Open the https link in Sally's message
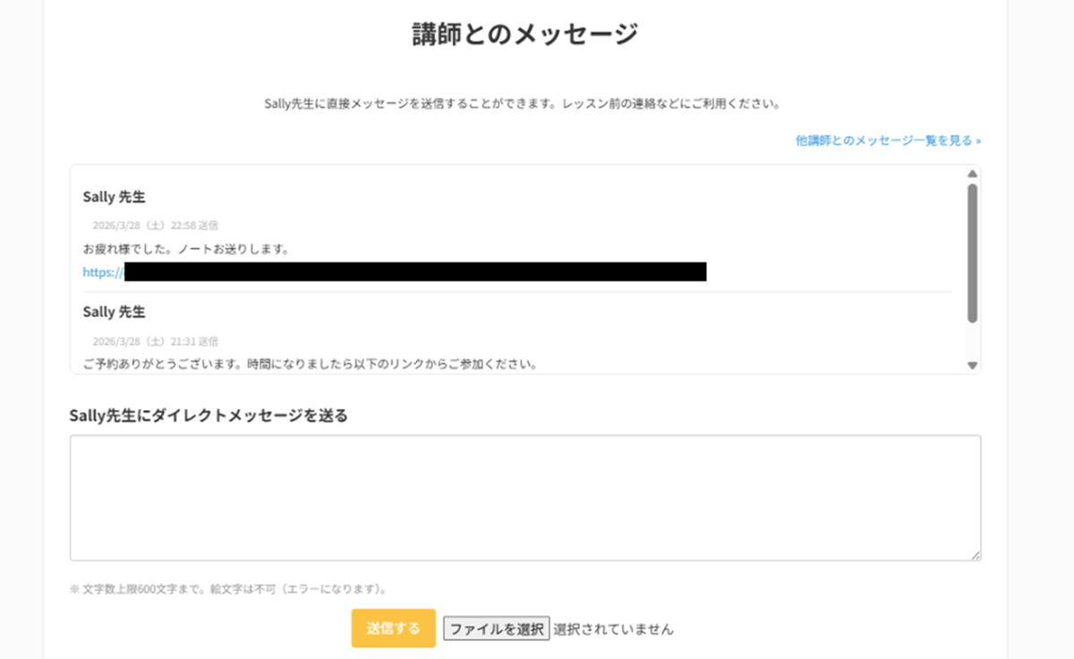Viewport: 1074px width, 659px height. (x=102, y=272)
